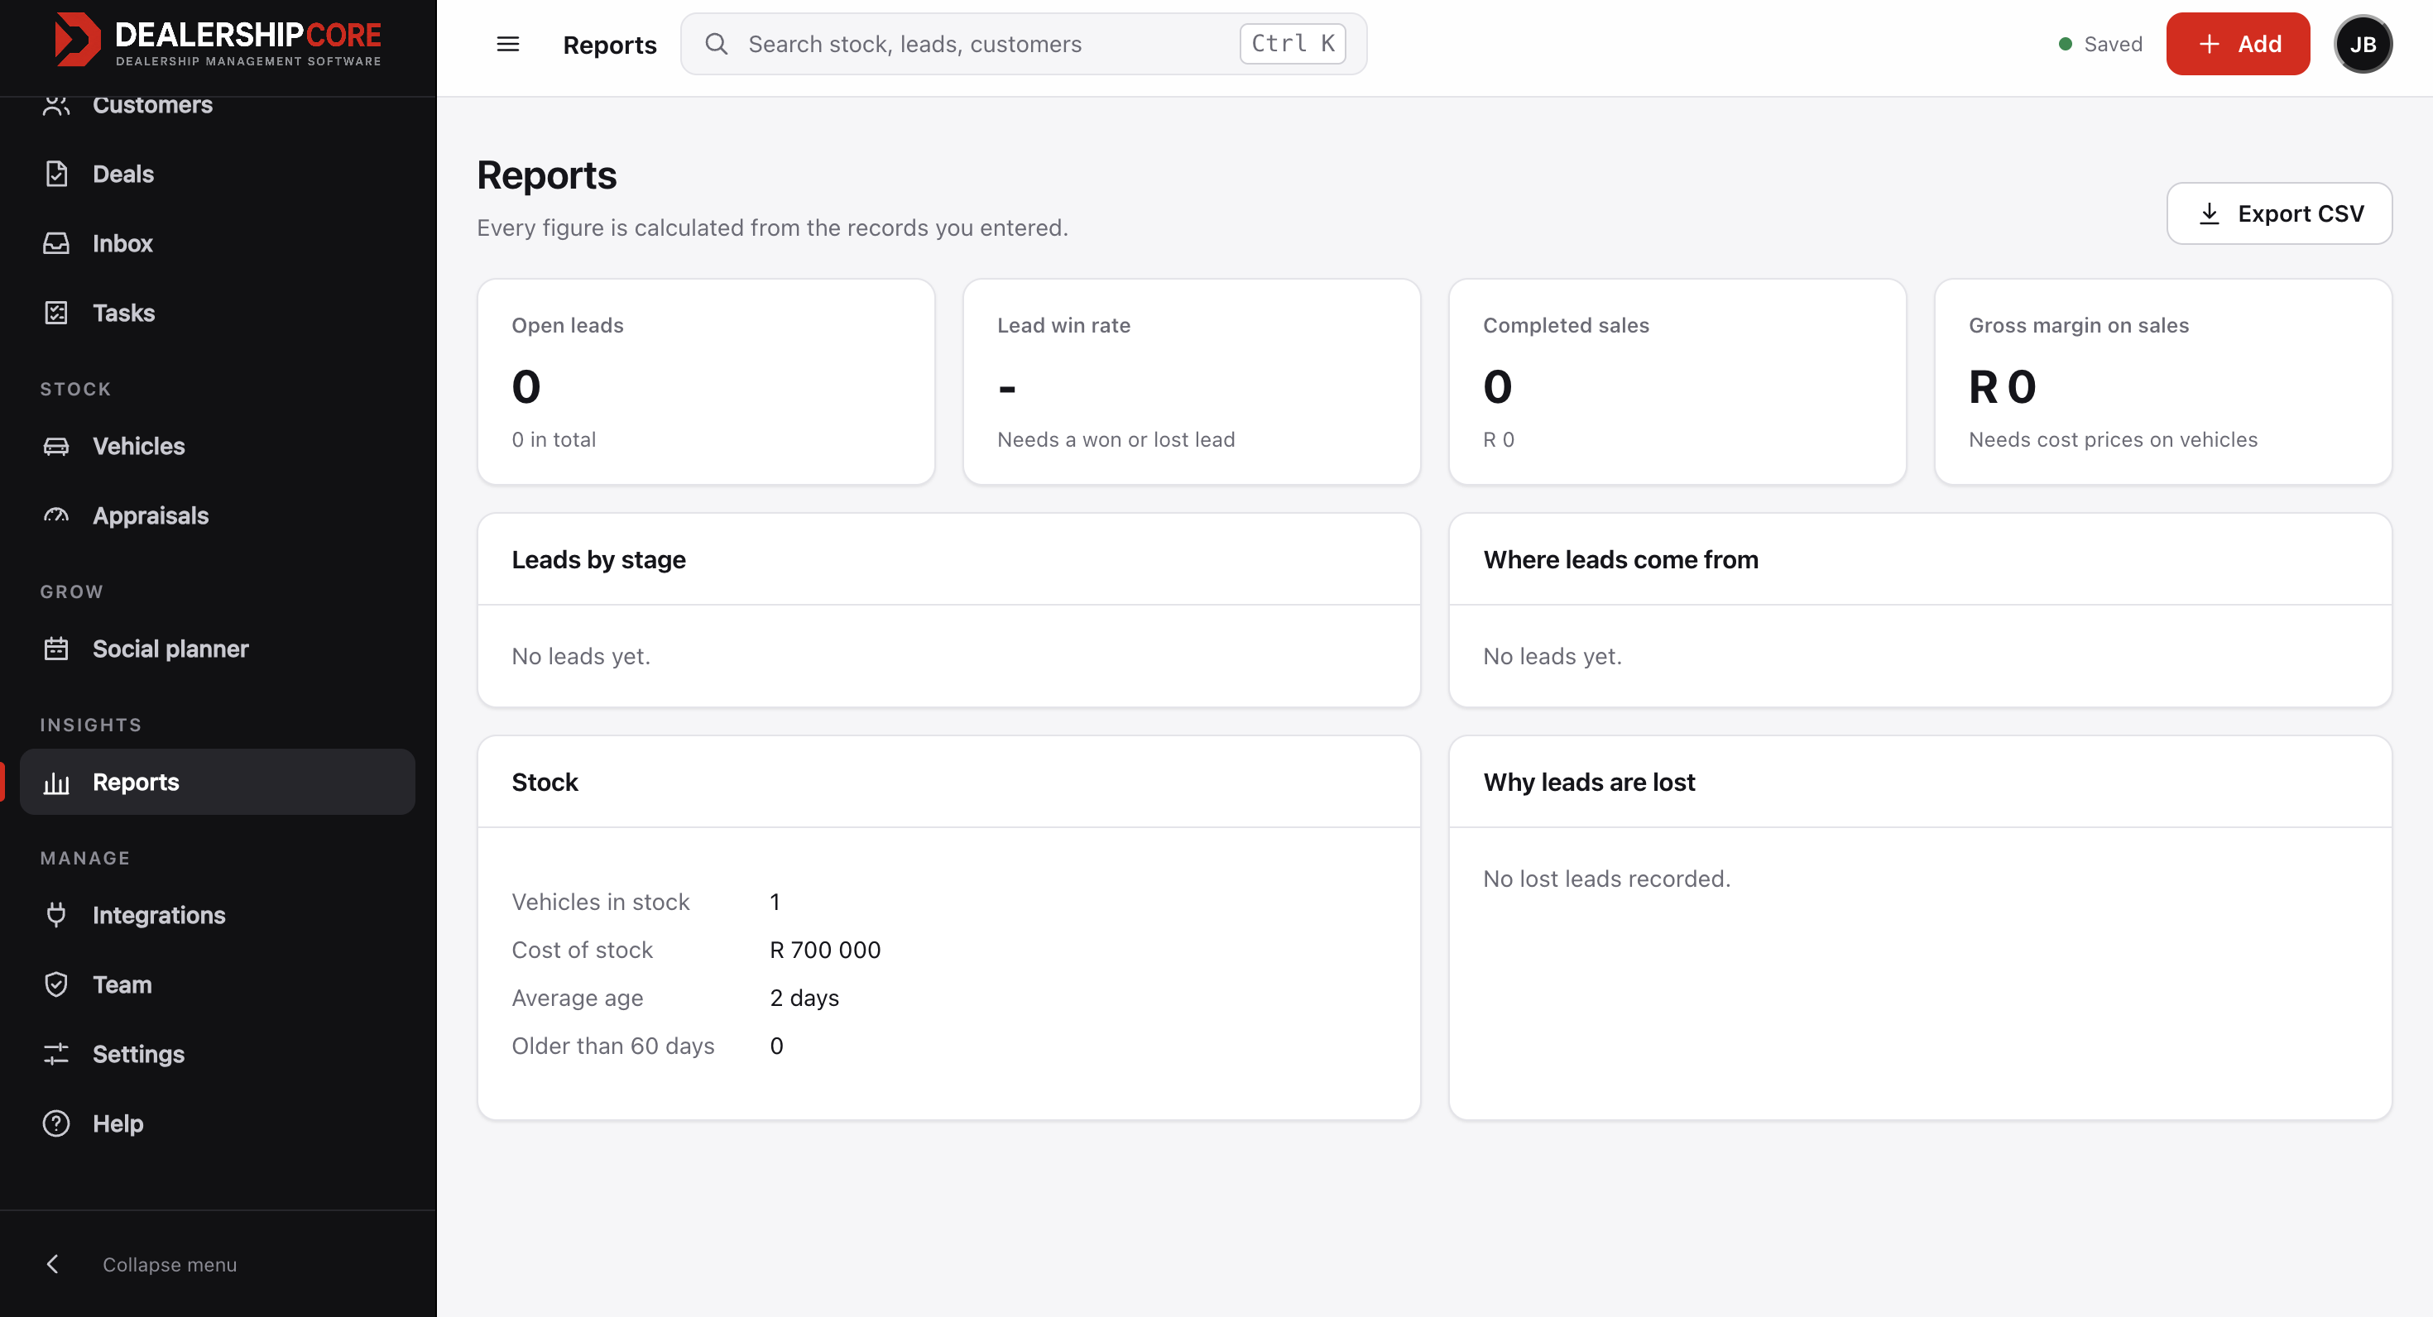Open Help from sidebar
The width and height of the screenshot is (2433, 1317).
coord(218,1123)
